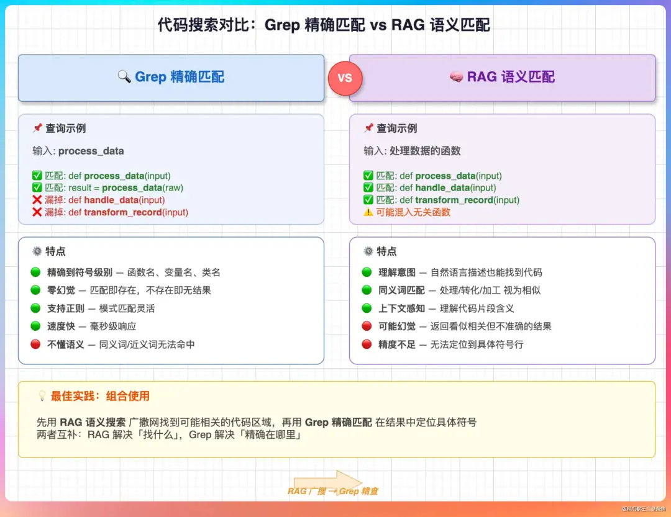The height and width of the screenshot is (517, 671).
Task: Click the 输入: process_data line
Action: click(x=78, y=151)
